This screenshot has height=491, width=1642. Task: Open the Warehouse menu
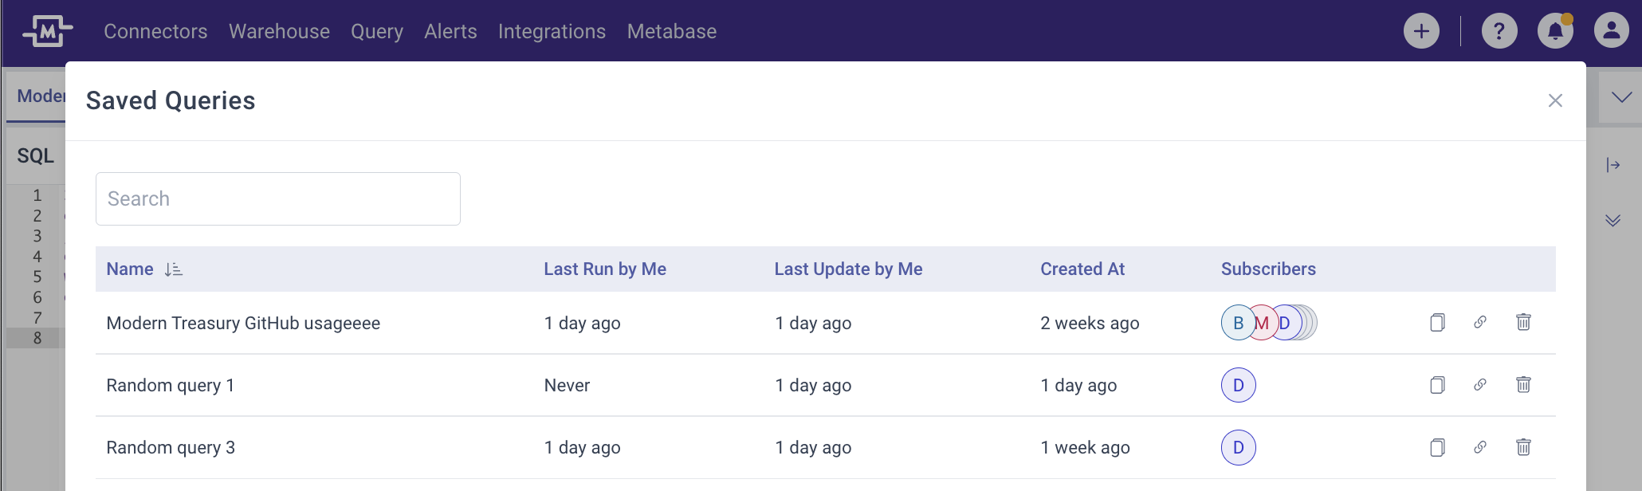coord(279,31)
